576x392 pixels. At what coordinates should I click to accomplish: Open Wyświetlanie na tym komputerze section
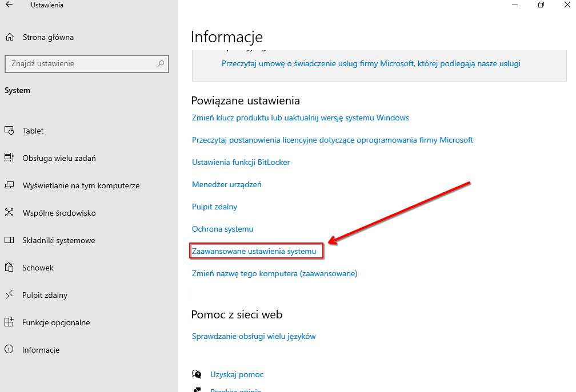click(x=81, y=185)
